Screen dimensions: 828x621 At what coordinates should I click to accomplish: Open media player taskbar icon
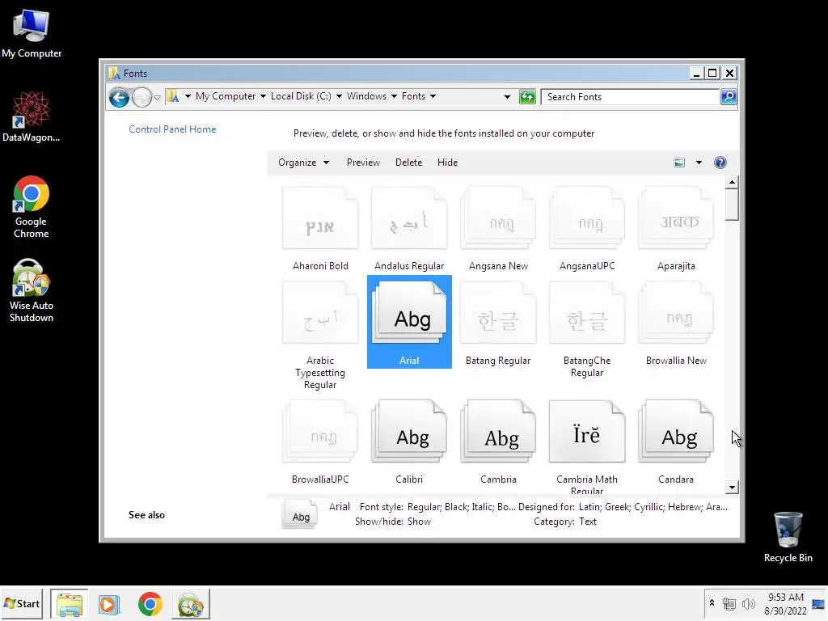(x=109, y=604)
